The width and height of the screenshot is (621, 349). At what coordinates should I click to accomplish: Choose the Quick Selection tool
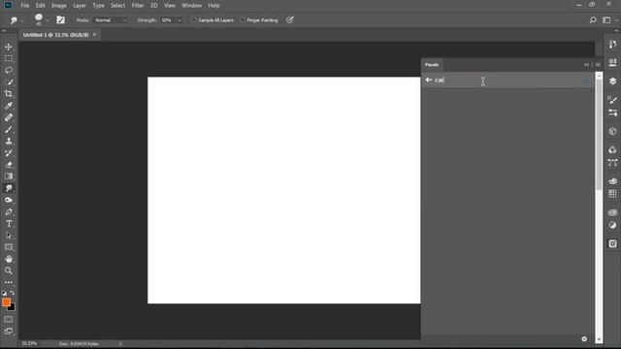coord(9,82)
